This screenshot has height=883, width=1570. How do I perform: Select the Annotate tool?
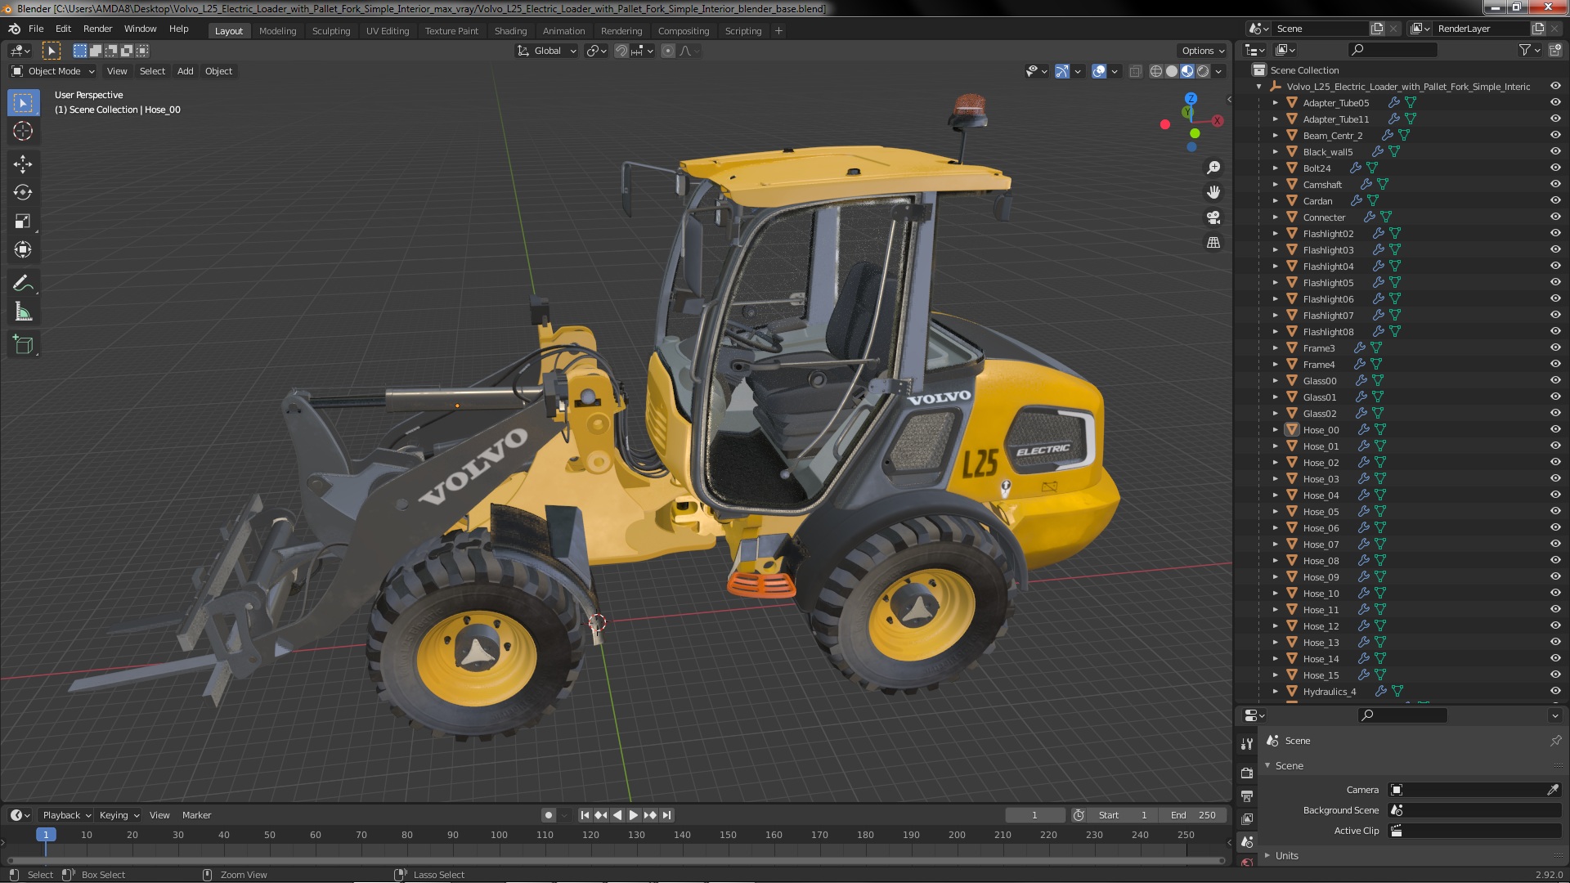coord(23,284)
